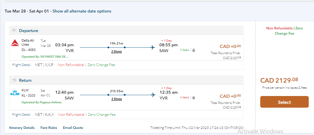
Task: Click the 4 Seats availability label
Action: click(x=185, y=97)
